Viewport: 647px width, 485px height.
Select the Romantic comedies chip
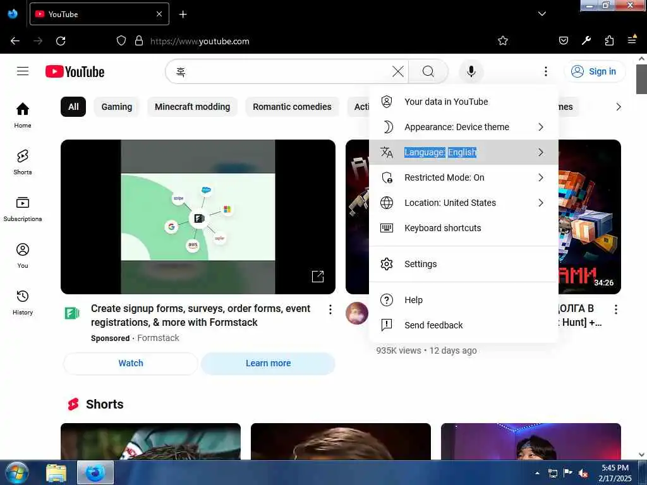292,107
